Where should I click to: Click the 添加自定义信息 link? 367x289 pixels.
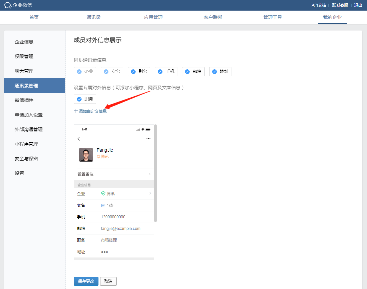(x=93, y=111)
